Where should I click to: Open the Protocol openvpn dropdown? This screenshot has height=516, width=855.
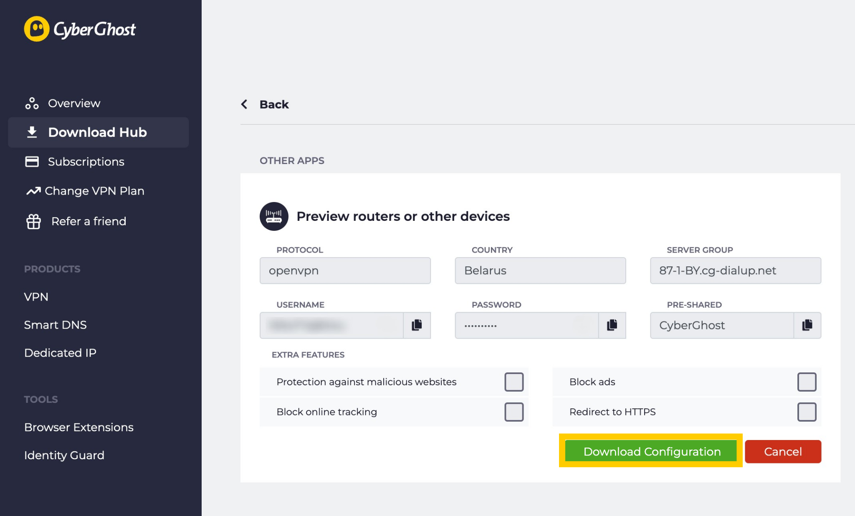click(345, 271)
